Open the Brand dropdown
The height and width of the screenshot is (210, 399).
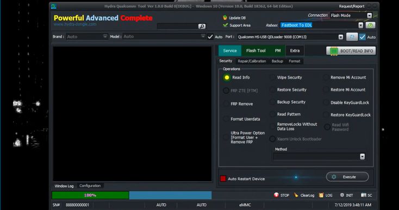point(105,36)
